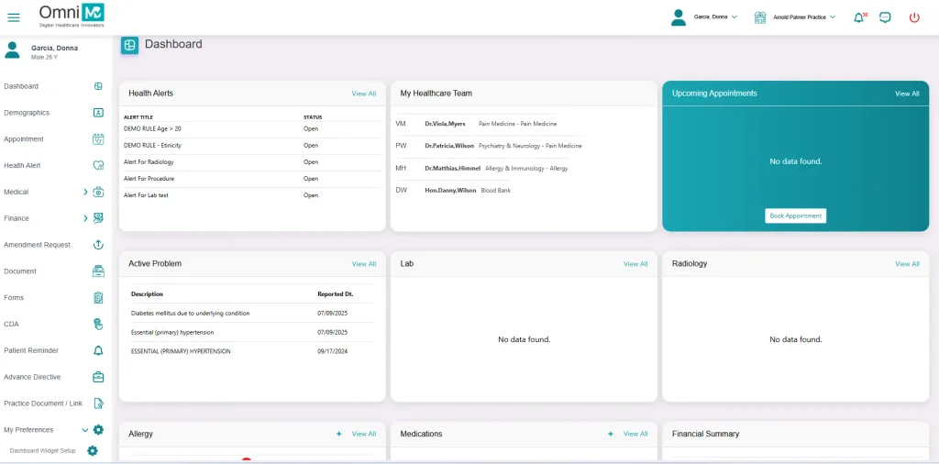The width and height of the screenshot is (939, 464).
Task: Click the Dashboard sidebar icon
Action: pos(98,86)
